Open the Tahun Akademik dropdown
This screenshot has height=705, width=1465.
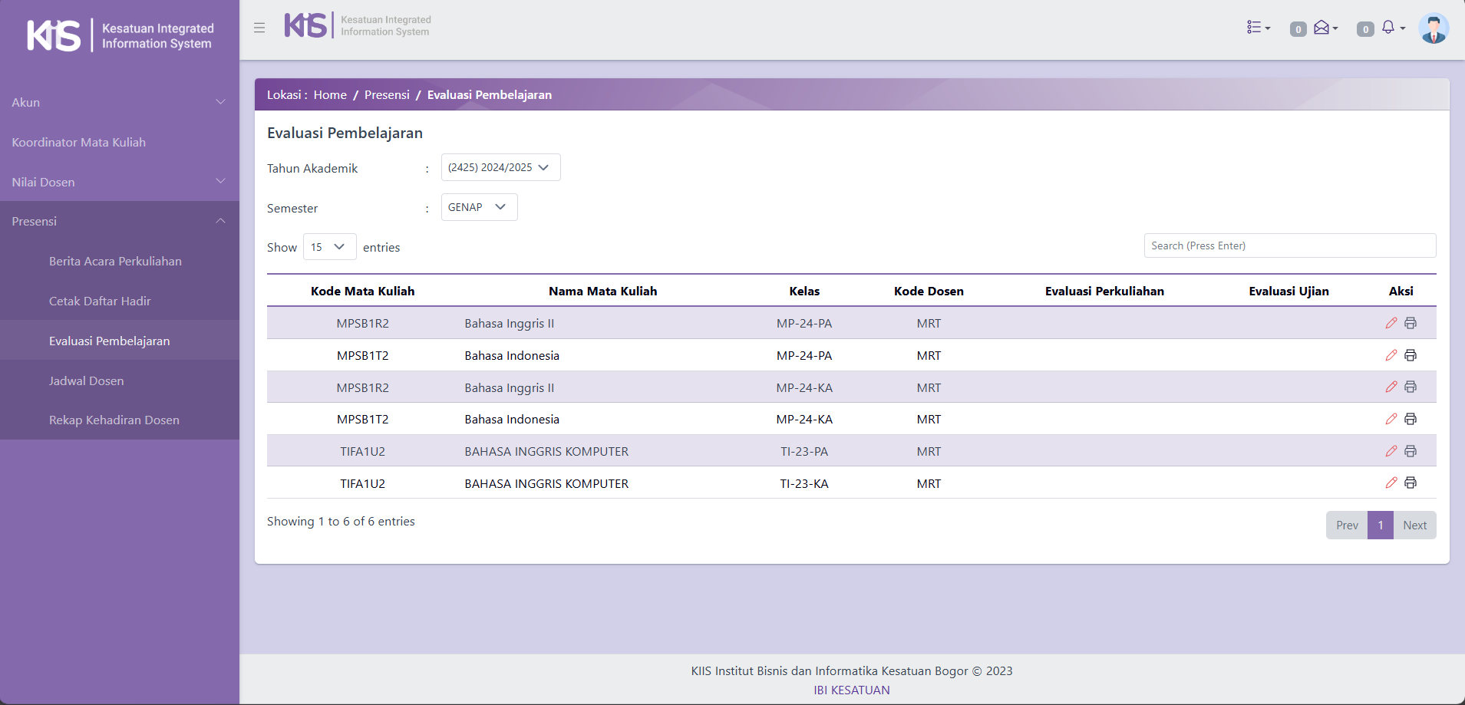pyautogui.click(x=500, y=167)
